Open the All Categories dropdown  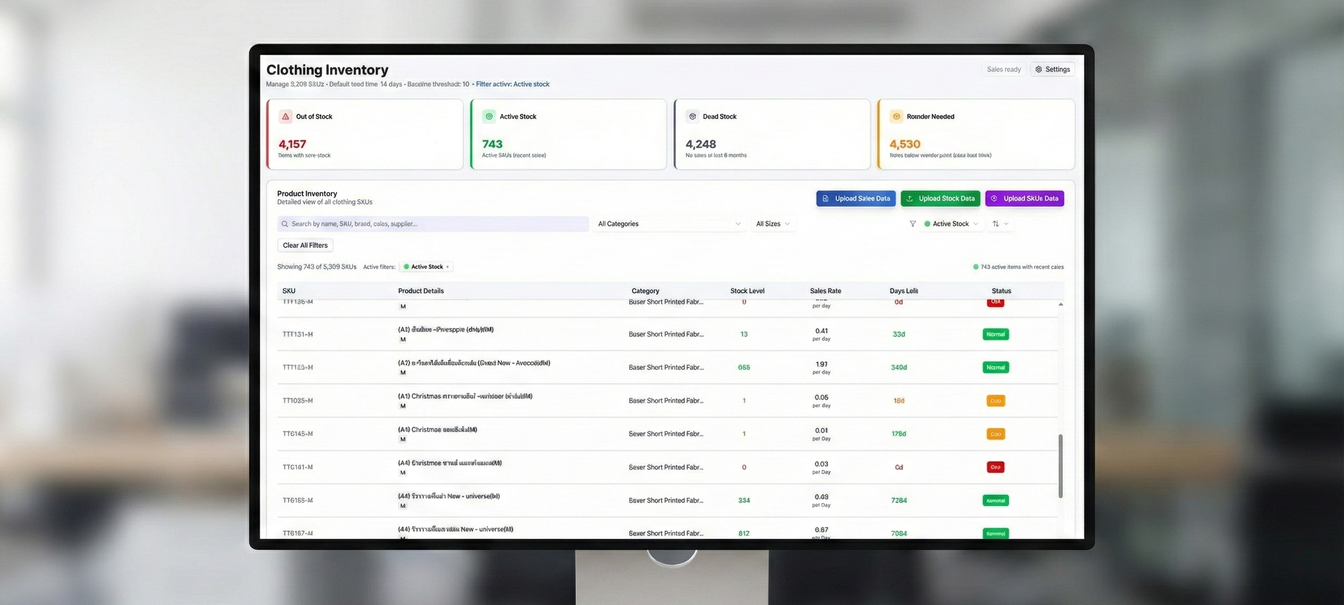(668, 224)
